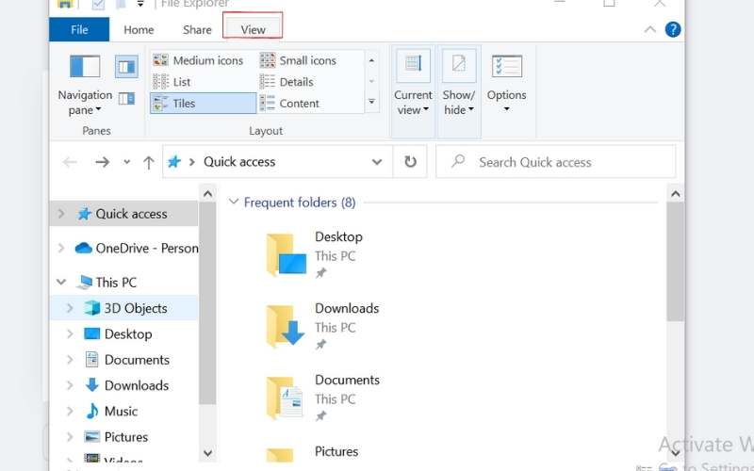The height and width of the screenshot is (471, 754).
Task: Click navigation pane scroll down arrow
Action: pos(207,453)
